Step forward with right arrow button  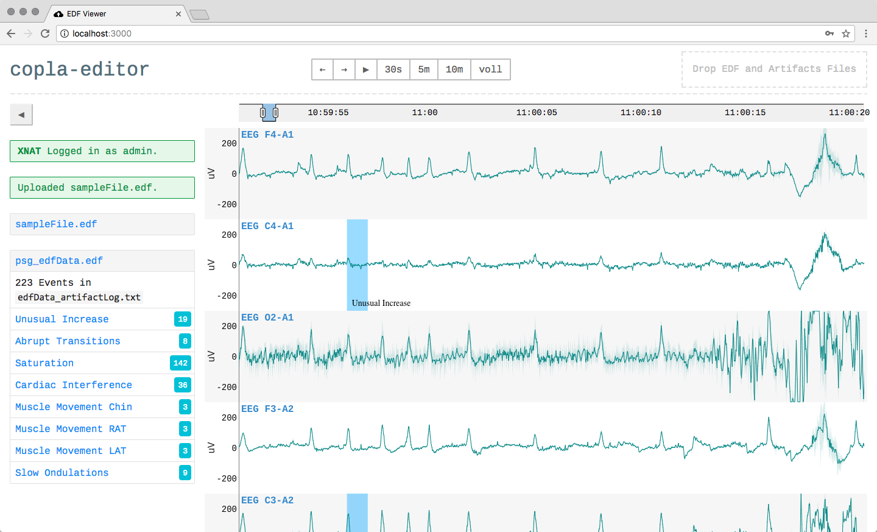click(x=344, y=69)
